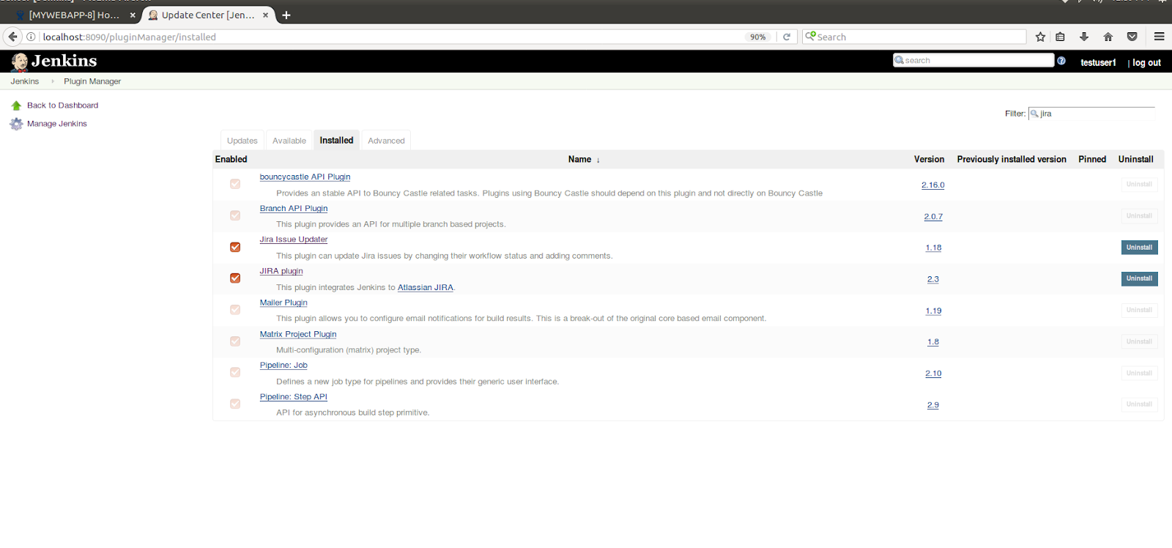Image resolution: width=1172 pixels, height=548 pixels.
Task: Click version 2.9 link
Action: click(932, 404)
